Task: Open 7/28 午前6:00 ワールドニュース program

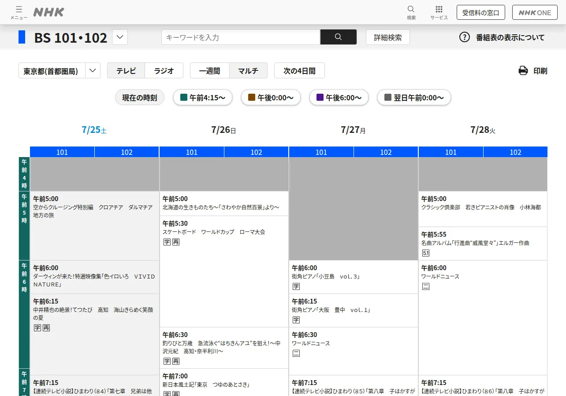Action: [483, 318]
